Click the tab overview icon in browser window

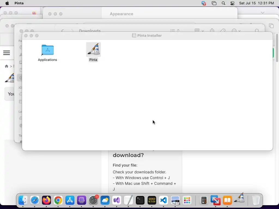click(271, 26)
